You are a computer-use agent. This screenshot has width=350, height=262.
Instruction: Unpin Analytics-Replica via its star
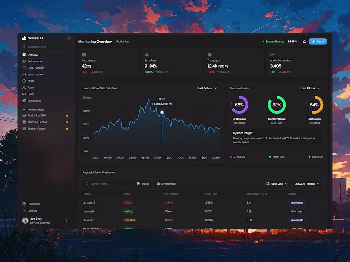point(67,122)
